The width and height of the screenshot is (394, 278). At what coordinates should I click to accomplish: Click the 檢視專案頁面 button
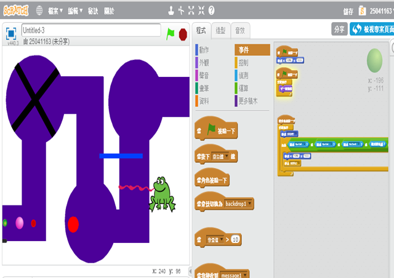(x=372, y=29)
